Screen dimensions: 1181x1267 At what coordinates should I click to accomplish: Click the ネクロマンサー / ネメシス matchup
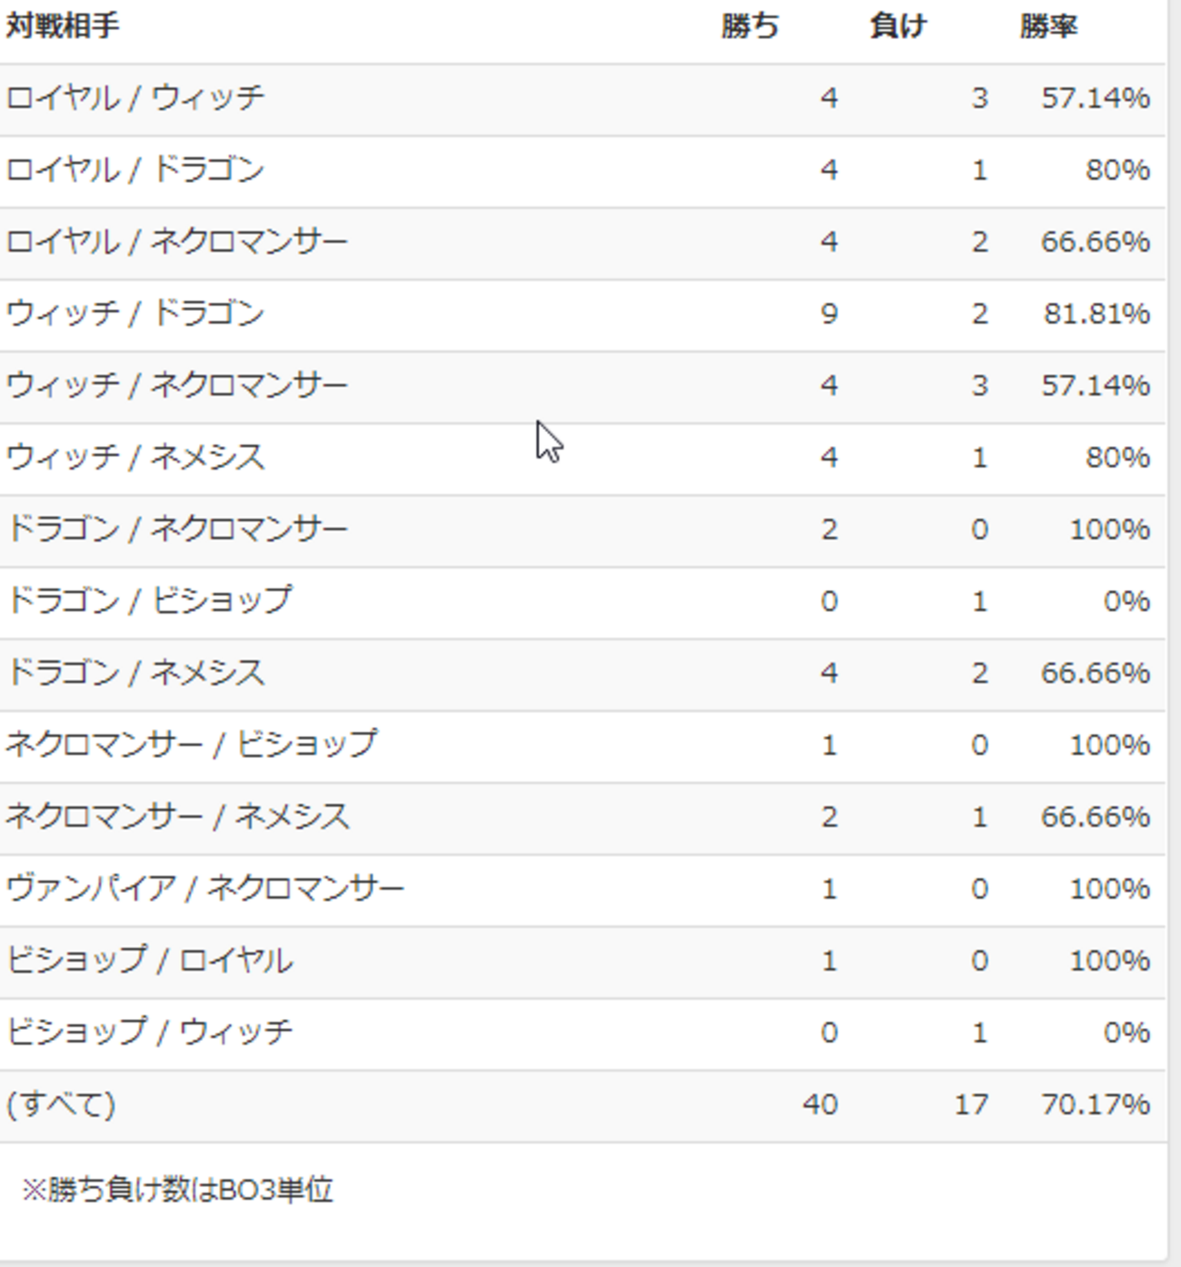[177, 816]
